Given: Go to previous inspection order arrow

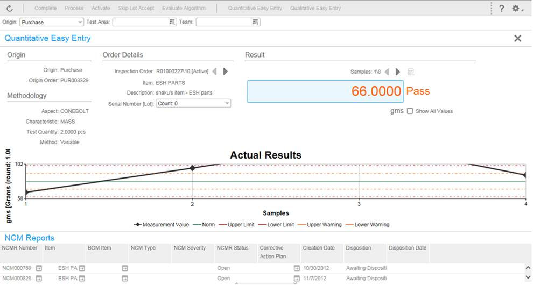Looking at the screenshot, I should [x=214, y=72].
